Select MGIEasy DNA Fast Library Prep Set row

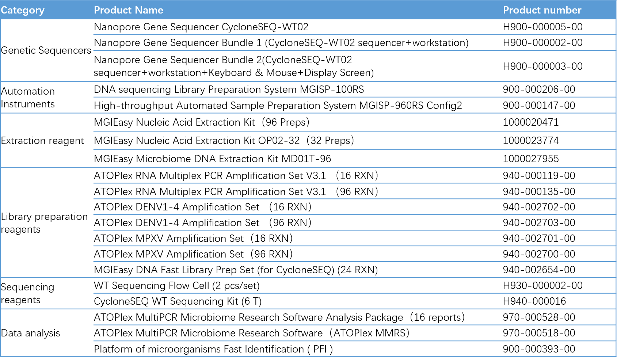(236, 270)
